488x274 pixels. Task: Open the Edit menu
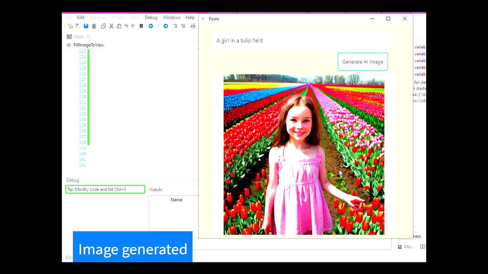(x=81, y=17)
